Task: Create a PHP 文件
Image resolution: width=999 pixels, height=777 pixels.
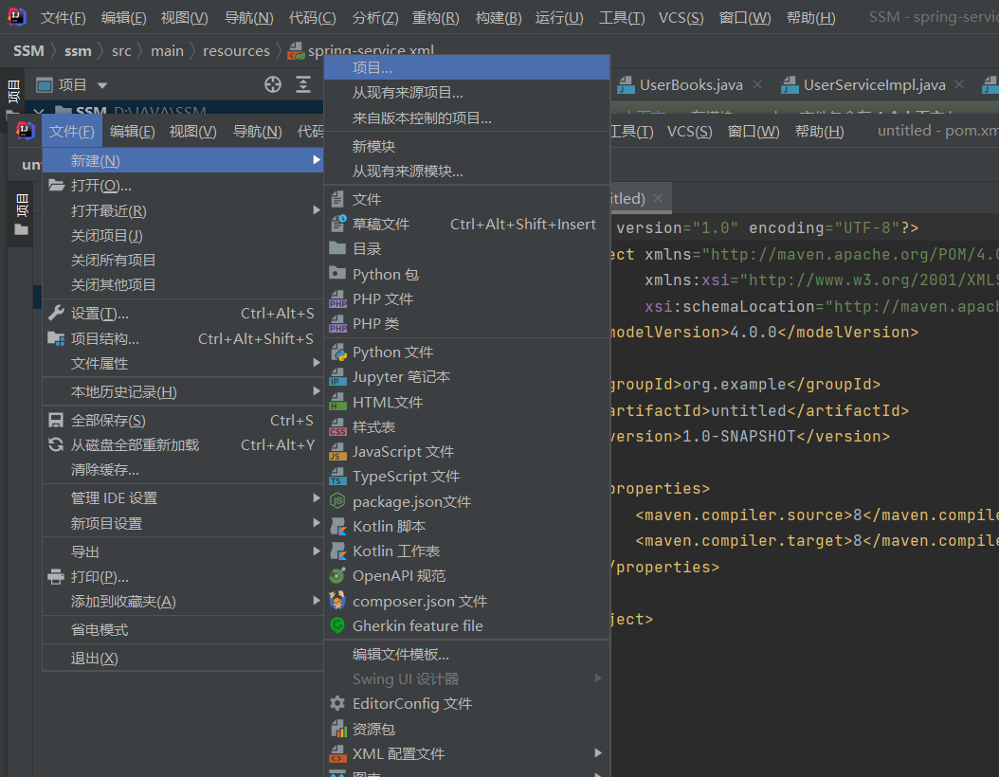Action: [x=467, y=299]
